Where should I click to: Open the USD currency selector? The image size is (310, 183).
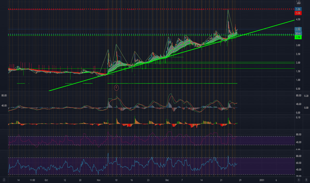click(298, 3)
